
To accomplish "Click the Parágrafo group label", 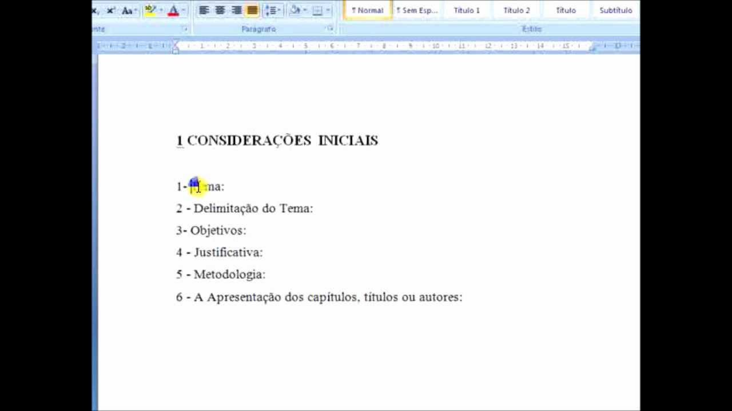I will (258, 29).
